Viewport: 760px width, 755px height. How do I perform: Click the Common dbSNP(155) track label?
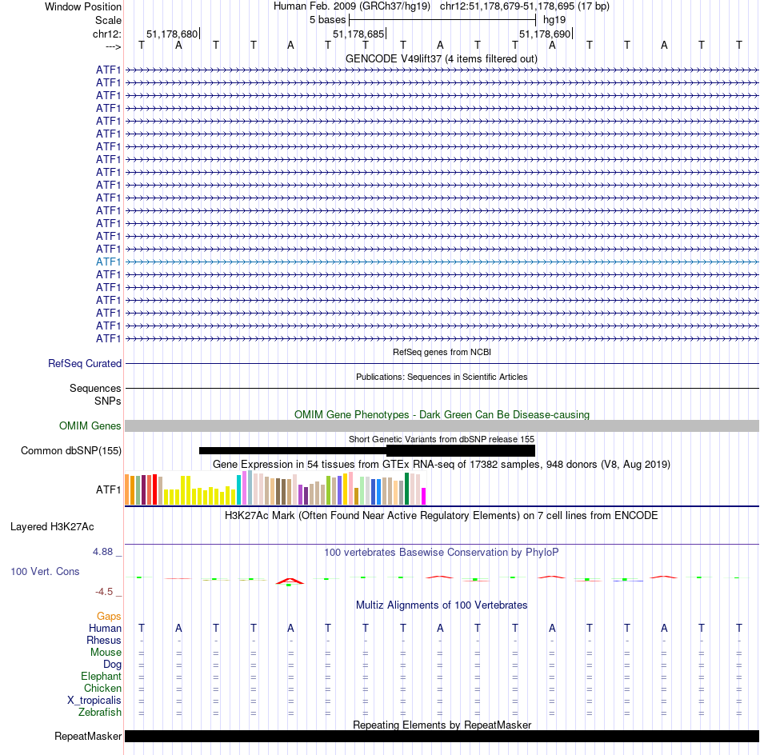pyautogui.click(x=71, y=450)
